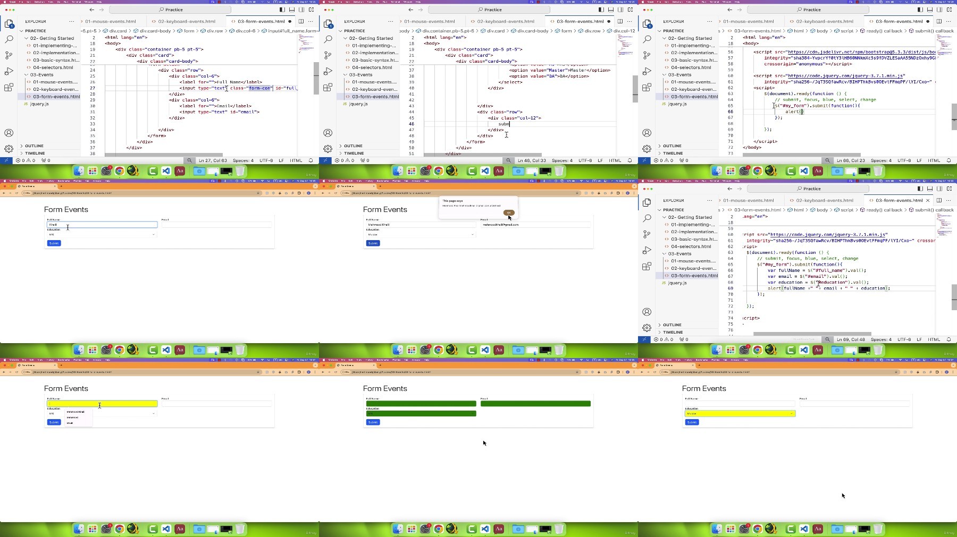
Task: Click the VS Code dock icon below the Ln 66 window
Action: [x=804, y=171]
